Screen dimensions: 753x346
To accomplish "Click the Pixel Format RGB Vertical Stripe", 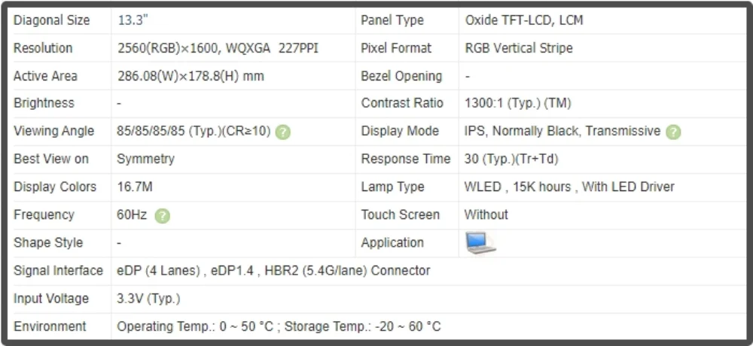I will pyautogui.click(x=519, y=48).
